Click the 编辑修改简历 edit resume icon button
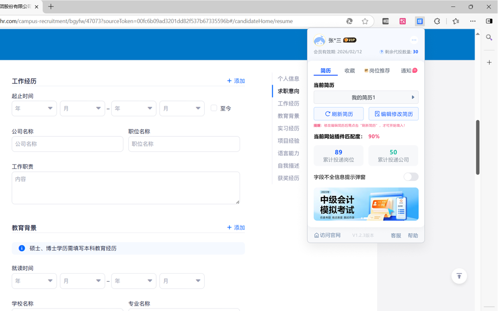This screenshot has width=498, height=311. 393,114
